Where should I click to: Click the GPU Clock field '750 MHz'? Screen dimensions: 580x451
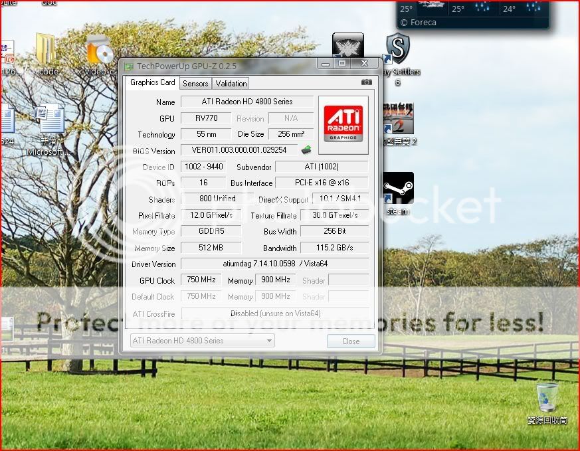201,280
